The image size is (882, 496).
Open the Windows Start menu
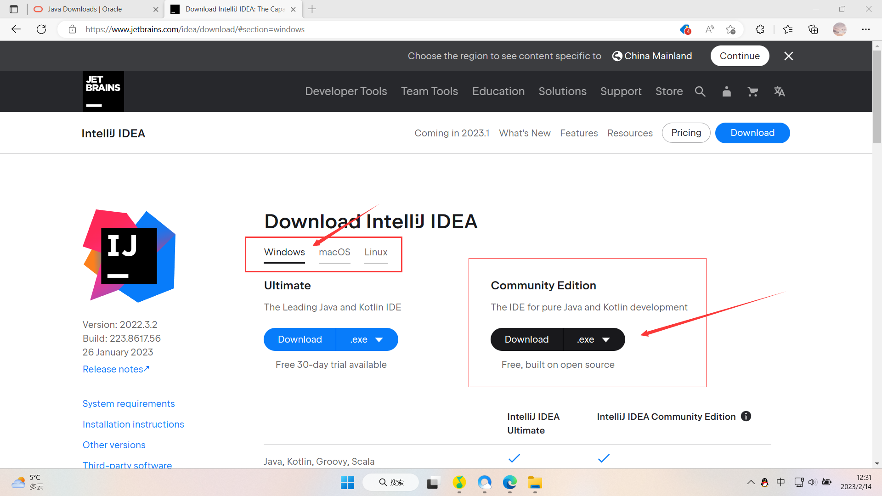coord(348,482)
